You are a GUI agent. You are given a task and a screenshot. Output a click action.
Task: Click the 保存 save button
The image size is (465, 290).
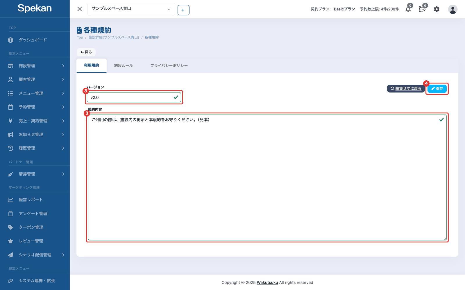437,89
